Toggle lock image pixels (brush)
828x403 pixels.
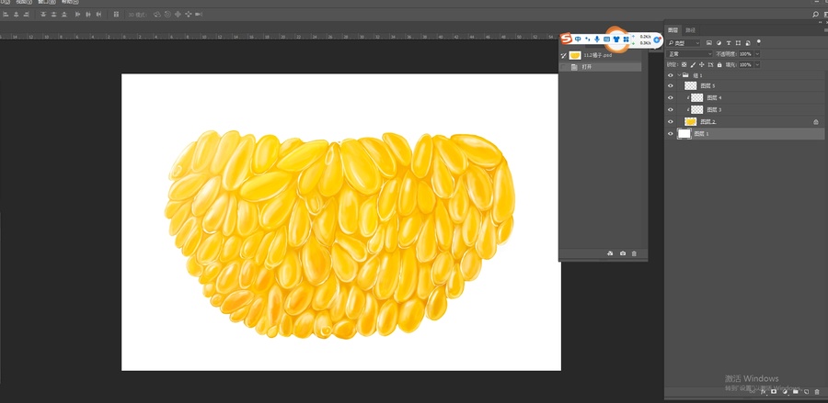[693, 64]
